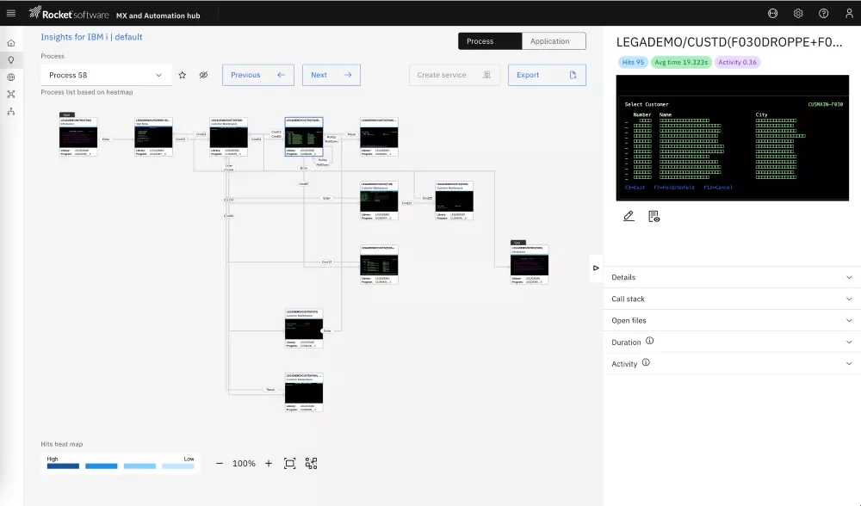Image resolution: width=861 pixels, height=506 pixels.
Task: Expand the Open files section
Action: (x=732, y=320)
